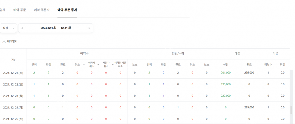Click the 201,000 sales amount
This screenshot has height=124, width=295.
225,73
